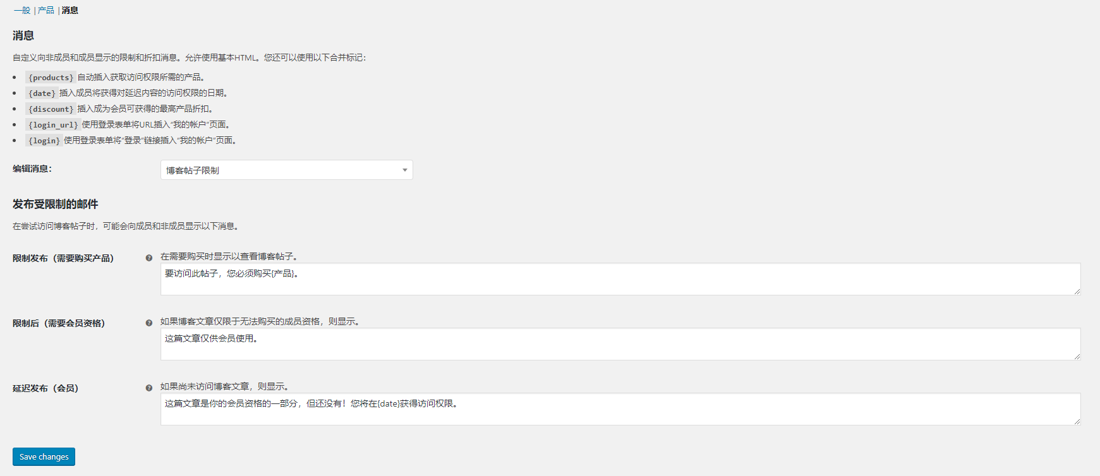Screen dimensions: 1100x476
Task: Click the resize handle of the 要访问此帖子 textarea
Action: (x=1077, y=291)
